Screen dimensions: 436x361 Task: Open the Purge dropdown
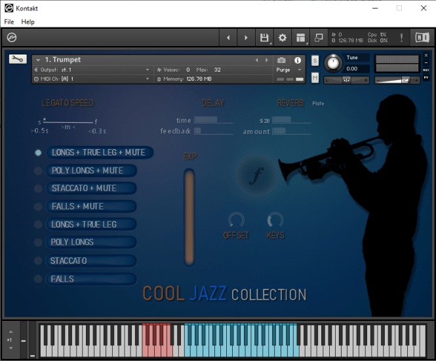coord(288,70)
